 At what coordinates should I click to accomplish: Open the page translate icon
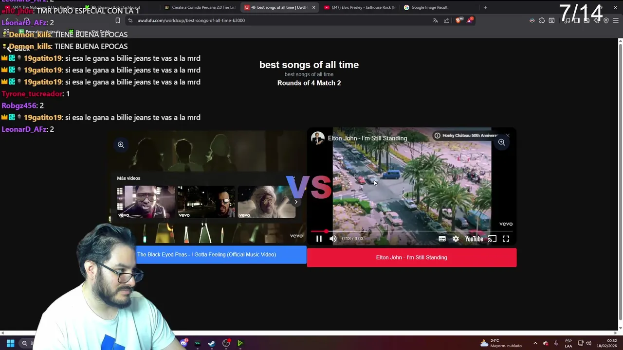coord(435,20)
